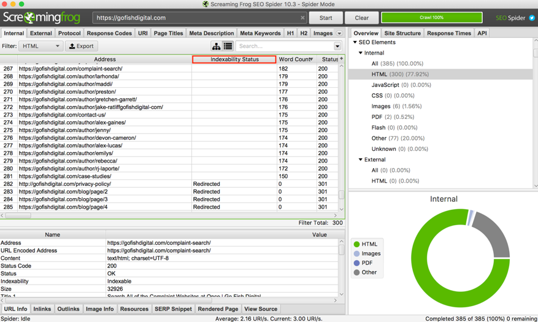Open the Internal tab

click(13, 33)
